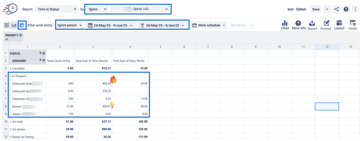The height and width of the screenshot is (141, 363).
Task: Select row header 10
Action: click(5, 121)
